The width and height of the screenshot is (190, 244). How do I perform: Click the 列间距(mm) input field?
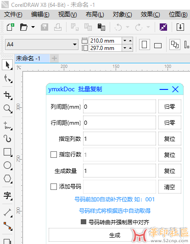(x=119, y=106)
